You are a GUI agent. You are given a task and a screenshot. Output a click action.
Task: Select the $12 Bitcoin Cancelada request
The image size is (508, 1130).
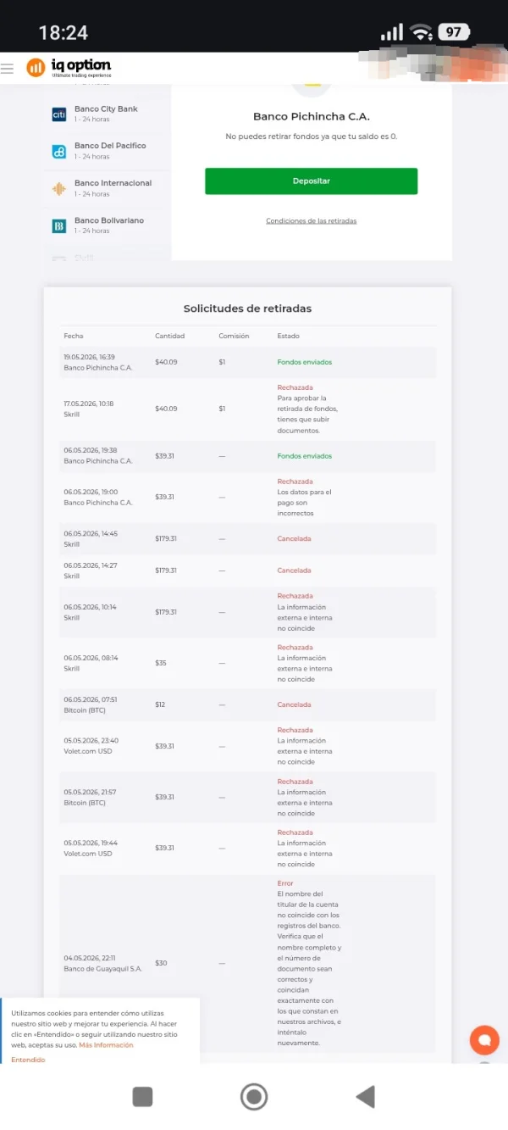(x=248, y=704)
